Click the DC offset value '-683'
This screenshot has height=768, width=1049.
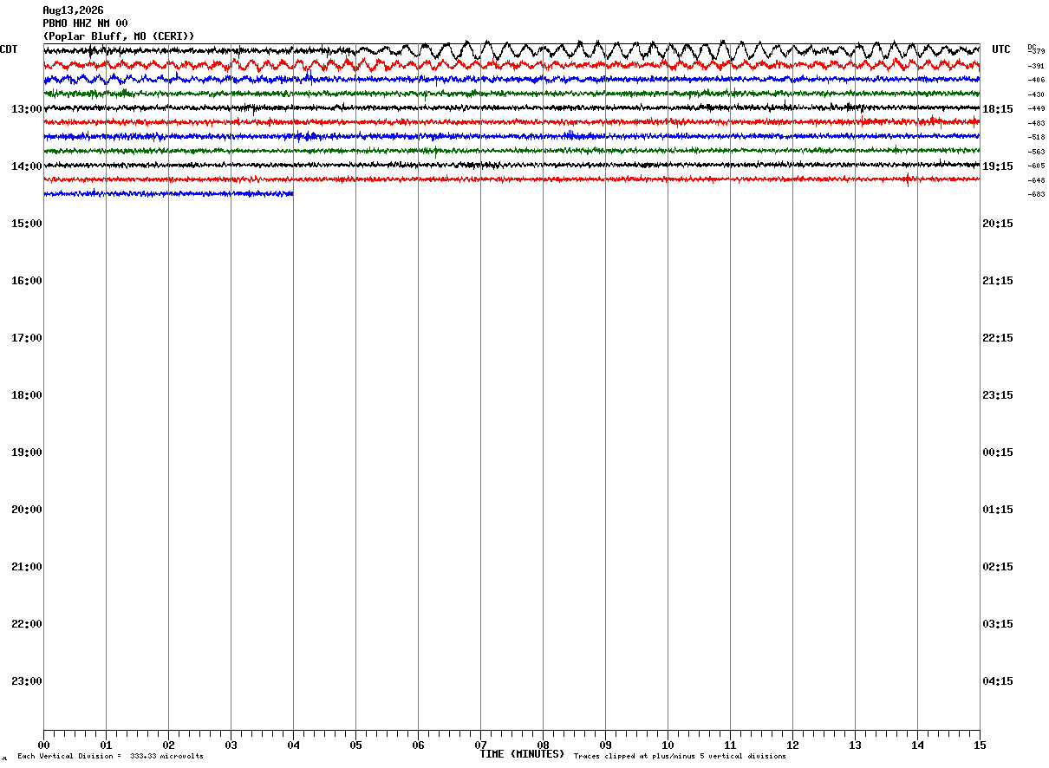coord(1036,194)
